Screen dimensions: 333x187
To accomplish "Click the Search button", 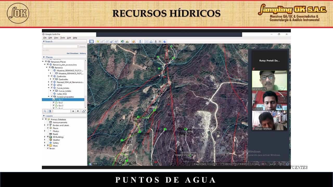I will click(x=82, y=46).
